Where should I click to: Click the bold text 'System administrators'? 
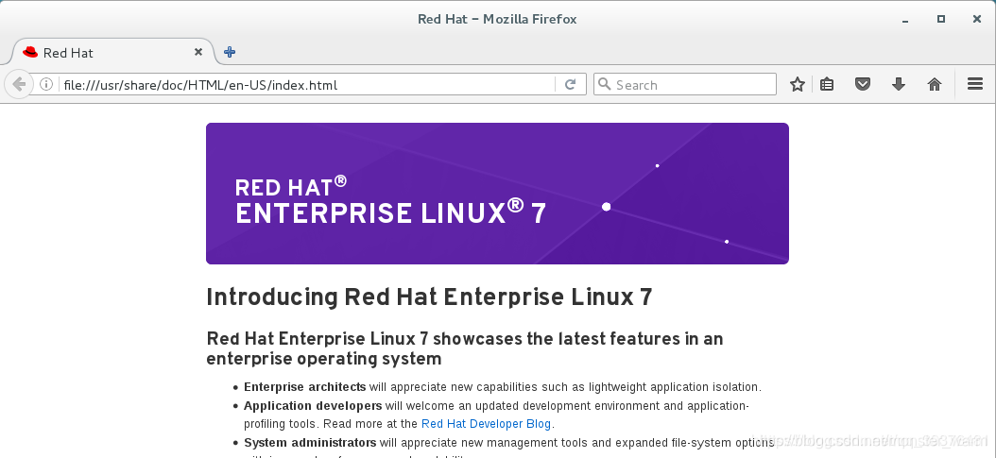[x=310, y=442]
